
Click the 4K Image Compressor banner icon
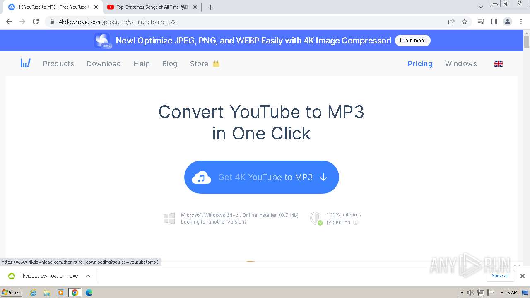pos(102,41)
